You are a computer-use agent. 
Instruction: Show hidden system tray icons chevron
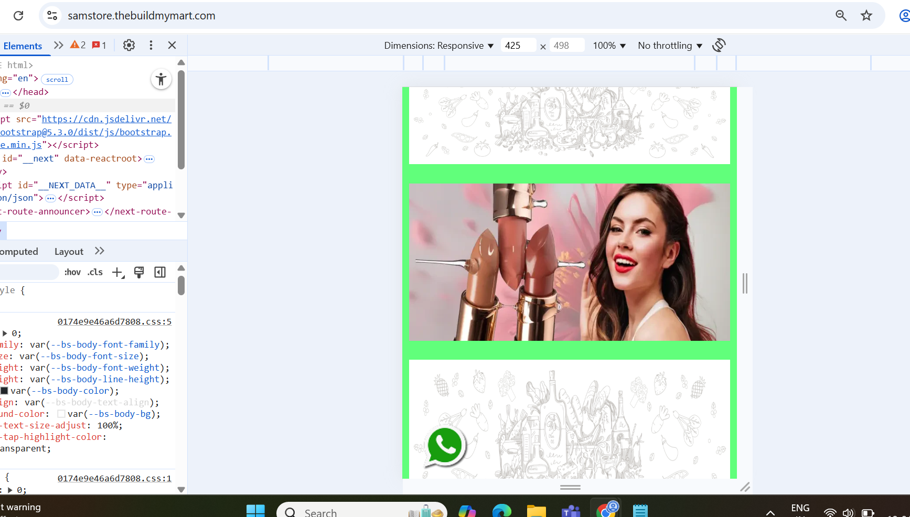click(770, 512)
